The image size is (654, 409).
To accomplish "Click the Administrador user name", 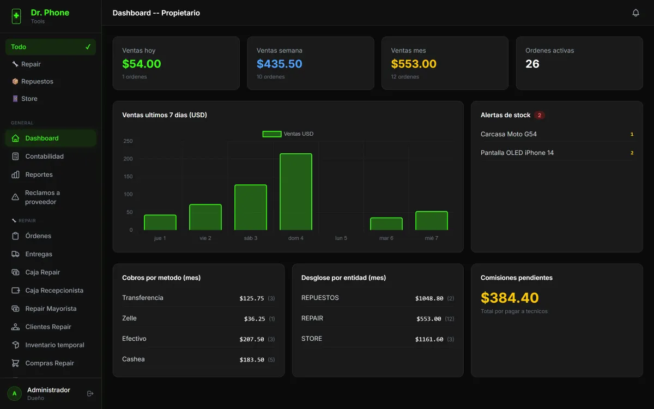I will [49, 390].
